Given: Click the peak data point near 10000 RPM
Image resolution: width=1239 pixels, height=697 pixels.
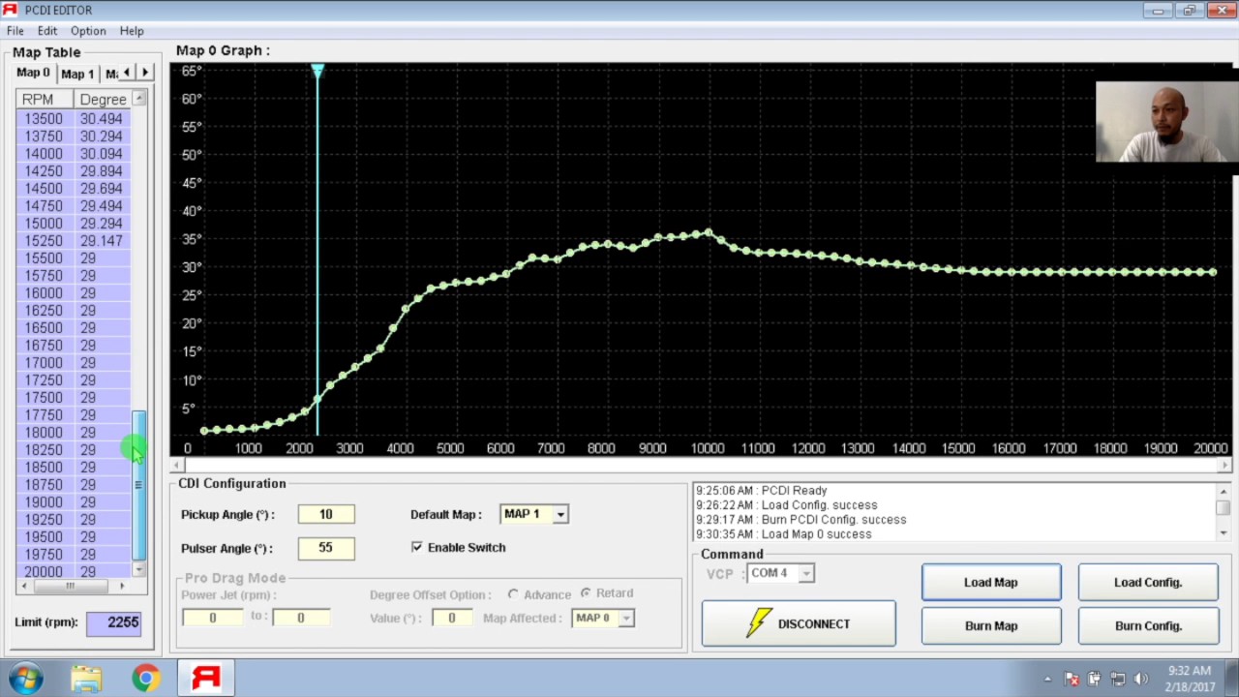Looking at the screenshot, I should click(709, 233).
